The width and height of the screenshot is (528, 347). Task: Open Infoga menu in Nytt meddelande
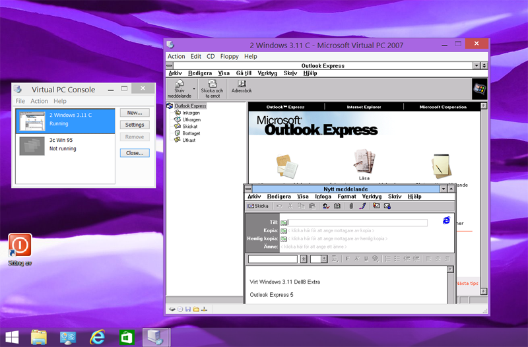click(x=323, y=197)
